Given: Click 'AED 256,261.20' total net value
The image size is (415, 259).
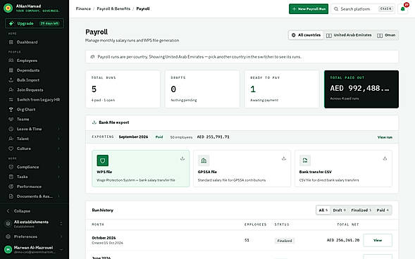Looking at the screenshot, I should [343, 240].
